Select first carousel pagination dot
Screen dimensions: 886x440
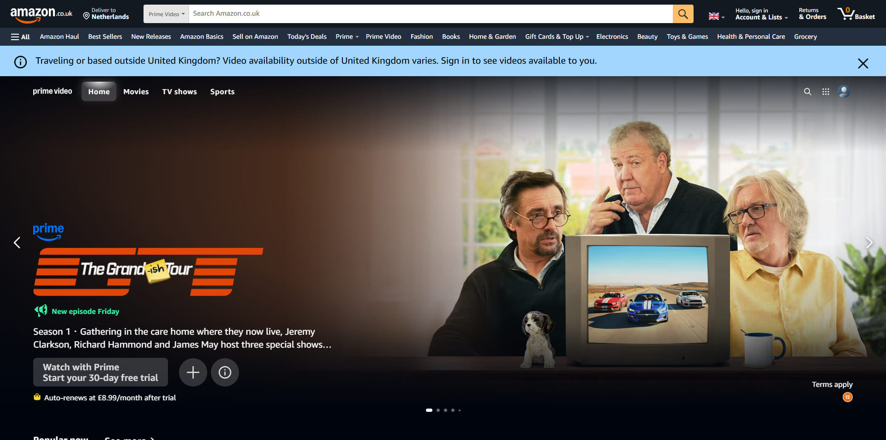[x=429, y=410]
